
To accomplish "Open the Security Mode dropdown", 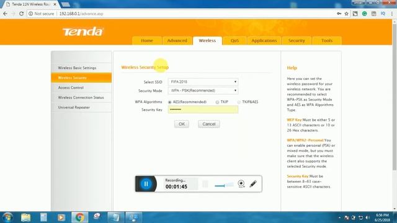I will 203,90.
